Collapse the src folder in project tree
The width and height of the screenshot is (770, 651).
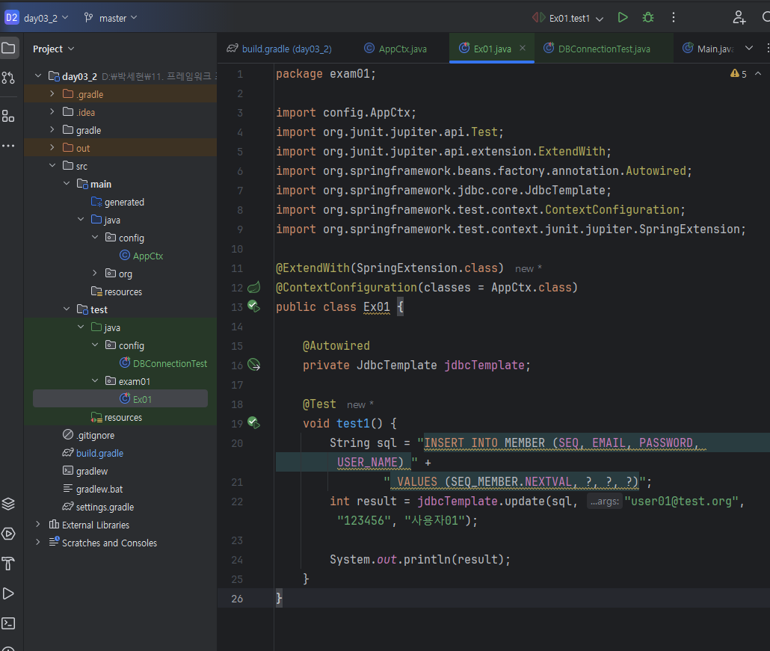[52, 166]
